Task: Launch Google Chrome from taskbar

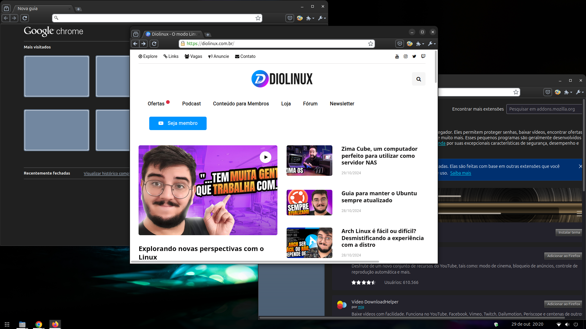Action: (x=39, y=324)
